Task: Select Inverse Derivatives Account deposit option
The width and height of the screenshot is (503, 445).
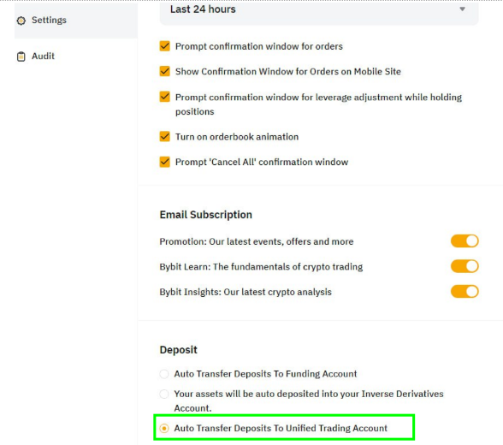Action: pos(164,394)
